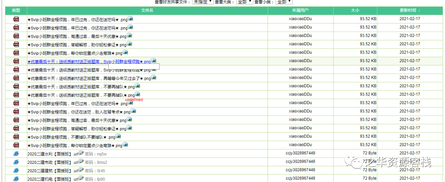
Task: Click the IE icon for 2020二建市政 row
Action: (x=16, y=162)
